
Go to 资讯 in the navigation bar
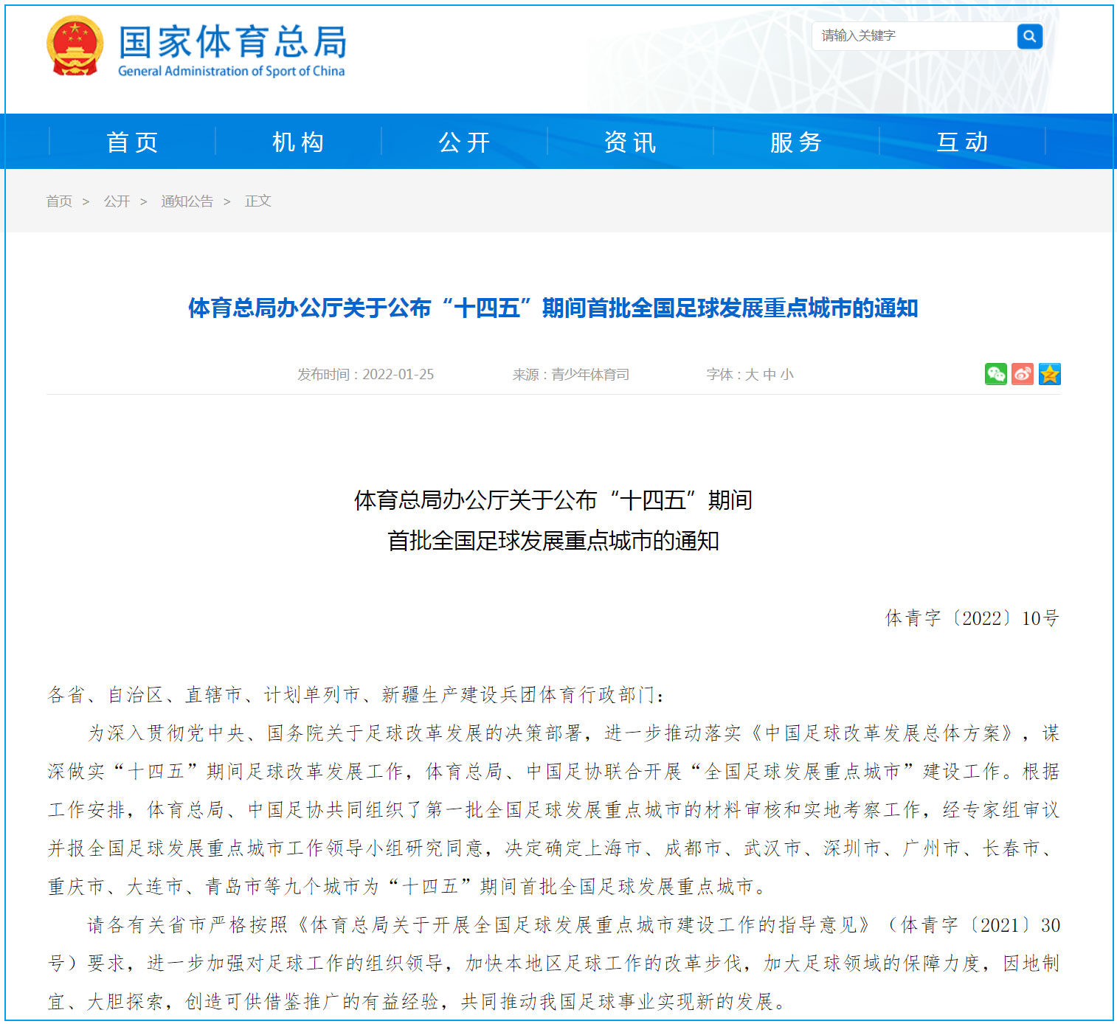tap(630, 142)
